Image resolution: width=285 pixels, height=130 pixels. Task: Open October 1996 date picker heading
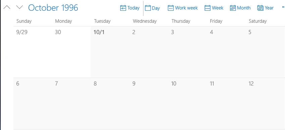coord(53,8)
